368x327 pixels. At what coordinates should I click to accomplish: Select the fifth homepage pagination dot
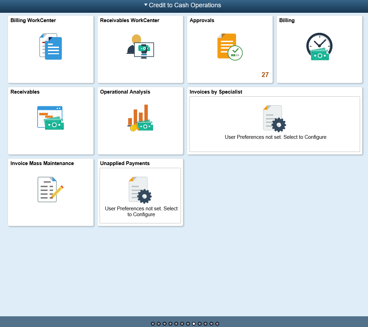pyautogui.click(x=176, y=324)
